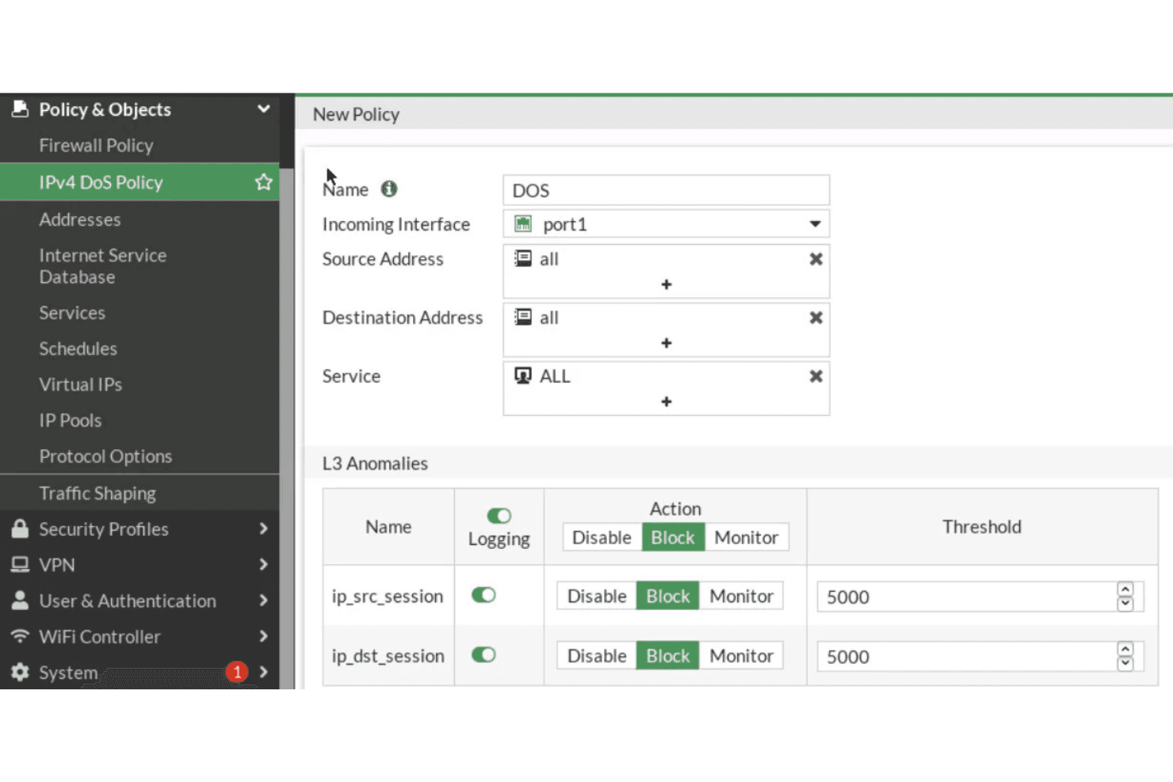Click the WiFi Controller signal icon

click(20, 636)
